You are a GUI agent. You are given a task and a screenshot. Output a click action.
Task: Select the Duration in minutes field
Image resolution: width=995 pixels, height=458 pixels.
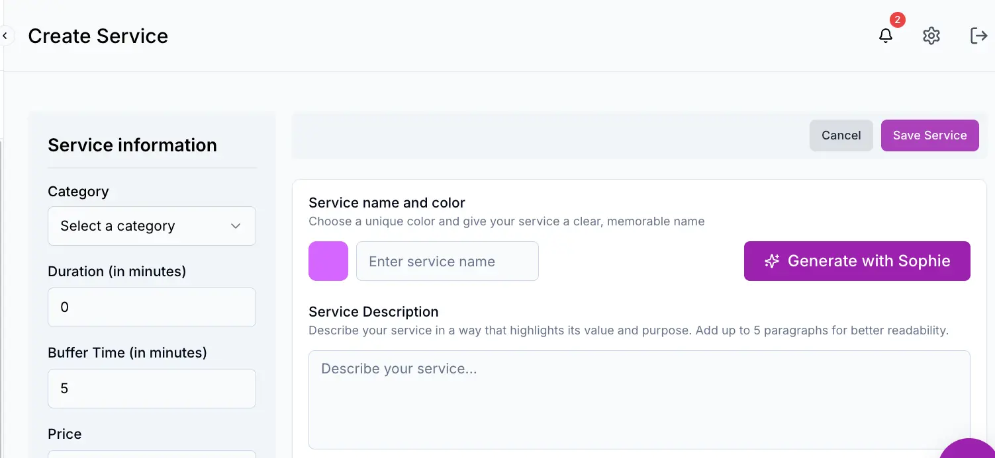click(x=152, y=307)
